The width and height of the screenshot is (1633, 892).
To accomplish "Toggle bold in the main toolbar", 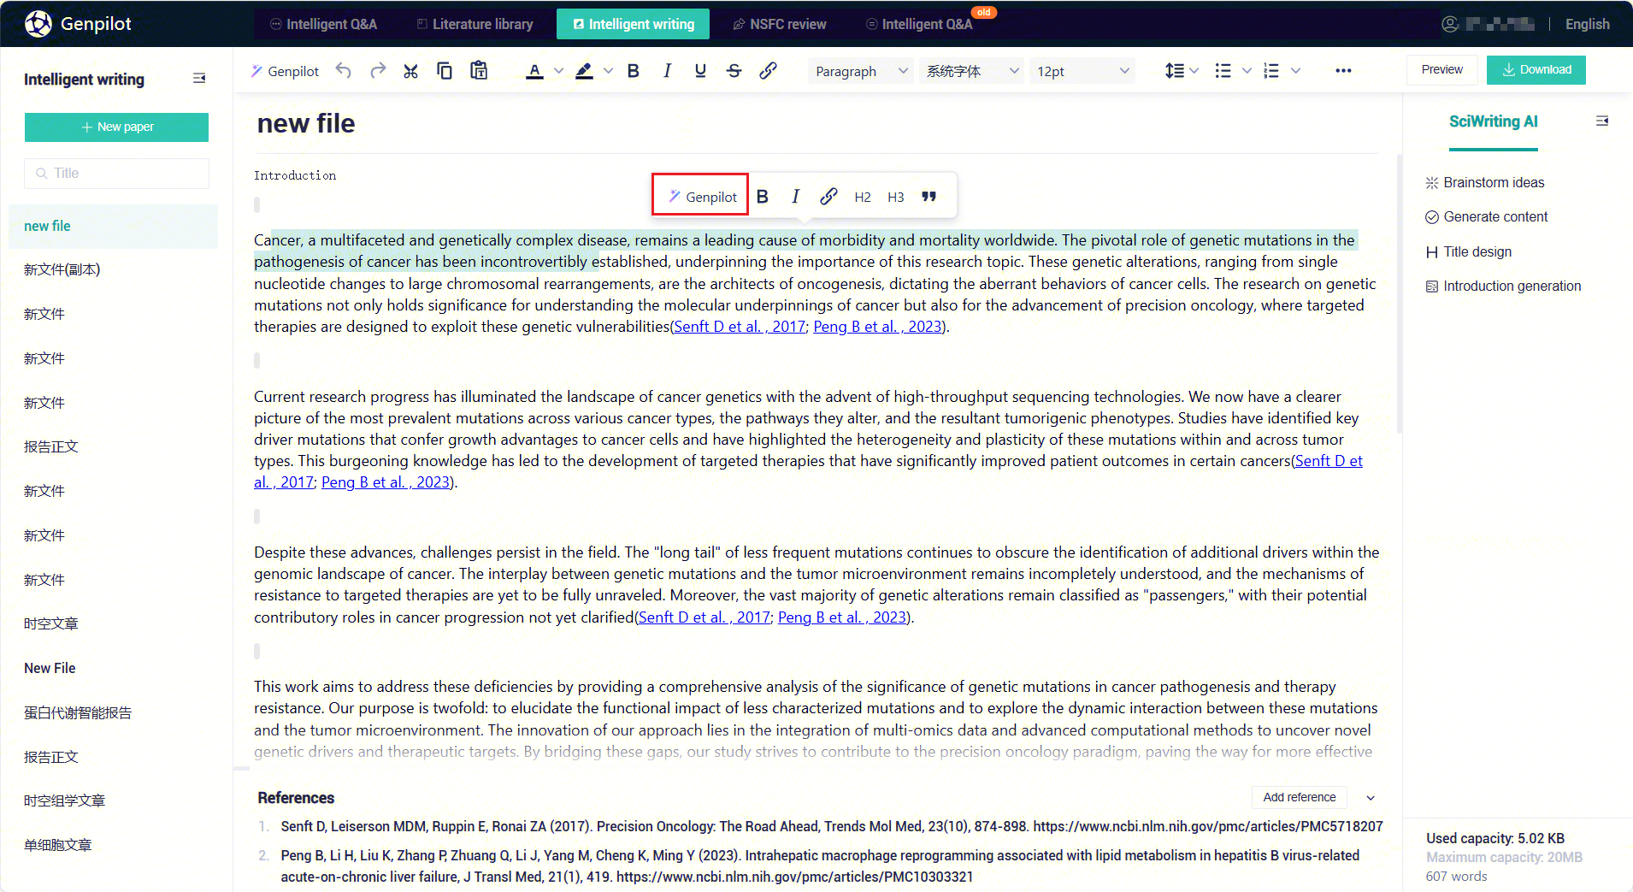I will click(634, 71).
